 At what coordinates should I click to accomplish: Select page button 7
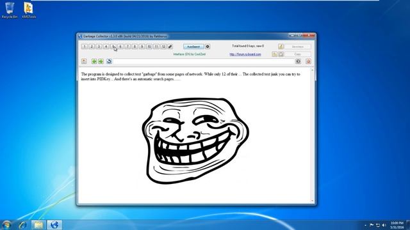pos(127,47)
